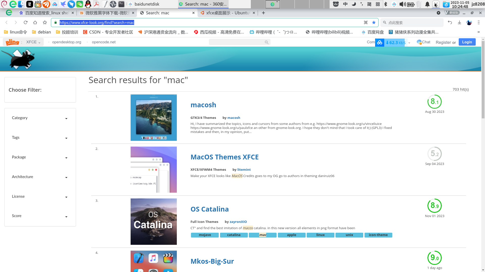
Task: Open the battery power indicator
Action: 411,4
